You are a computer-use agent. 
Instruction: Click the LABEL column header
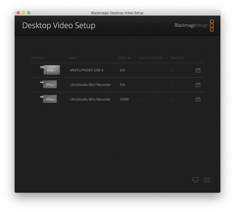click(73, 58)
